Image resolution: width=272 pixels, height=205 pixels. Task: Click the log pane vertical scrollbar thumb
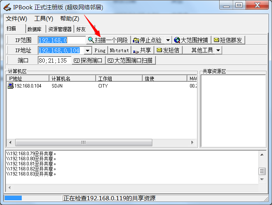tap(262, 171)
